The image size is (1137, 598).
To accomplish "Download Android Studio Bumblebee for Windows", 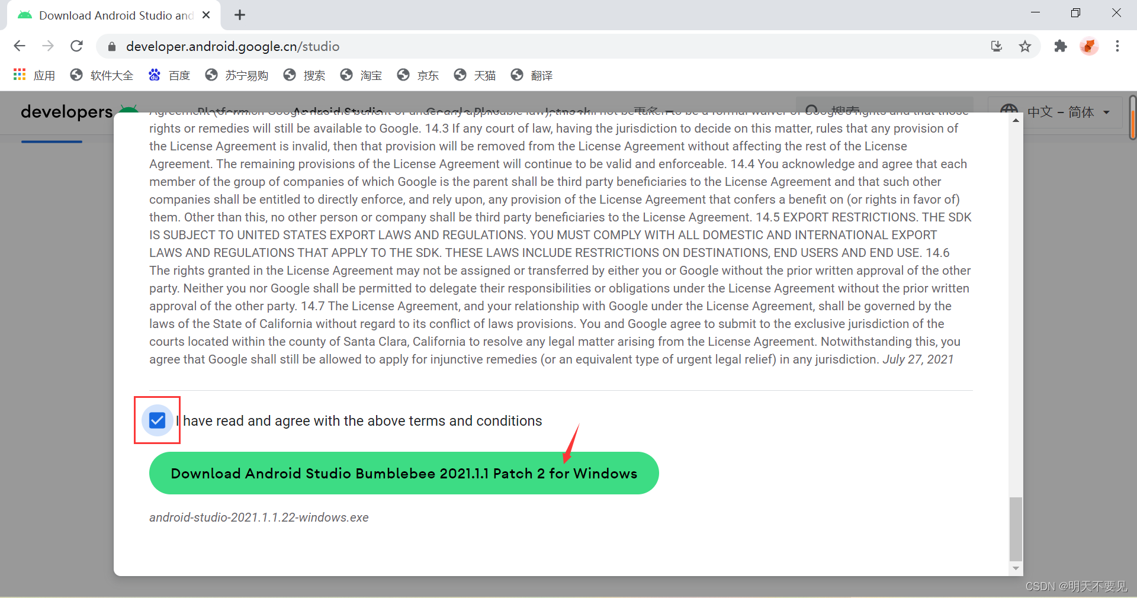I will tap(404, 473).
